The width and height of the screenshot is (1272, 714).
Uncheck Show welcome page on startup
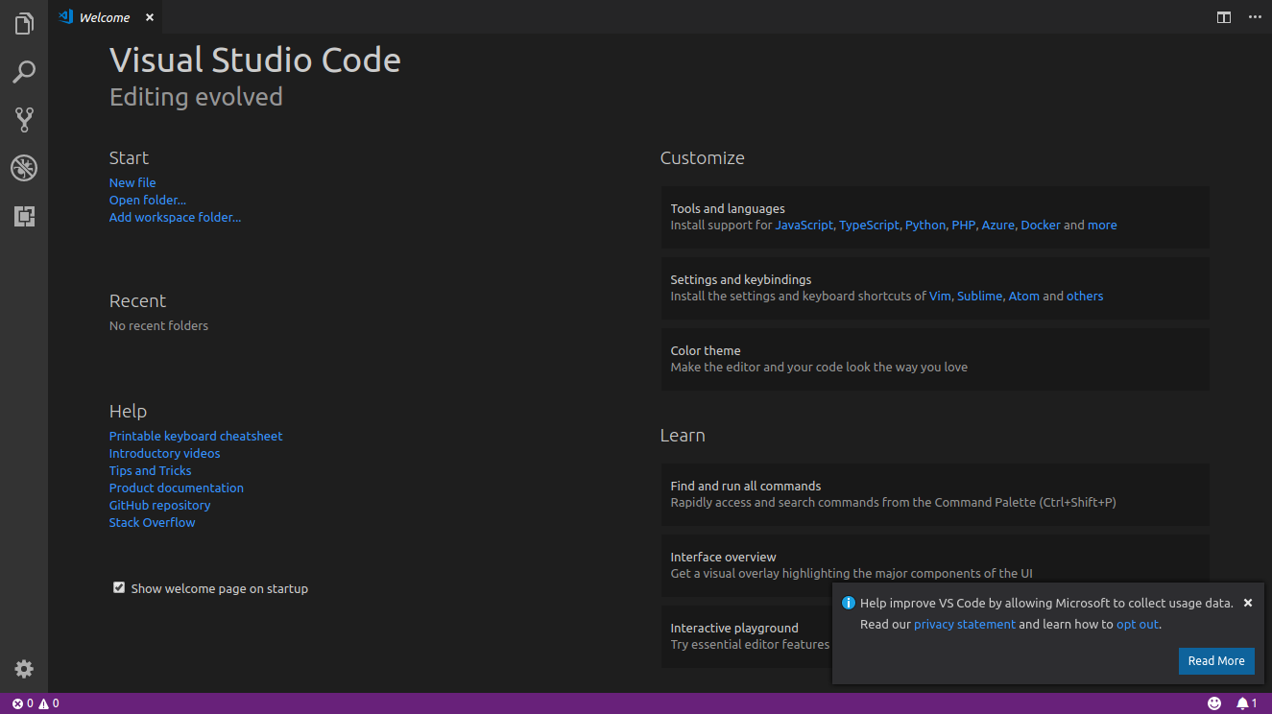[118, 586]
